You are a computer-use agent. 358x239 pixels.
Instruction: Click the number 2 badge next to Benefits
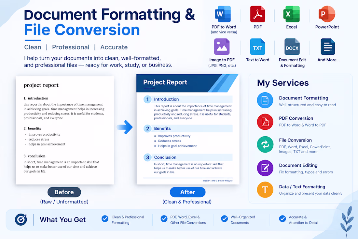tap(147, 128)
